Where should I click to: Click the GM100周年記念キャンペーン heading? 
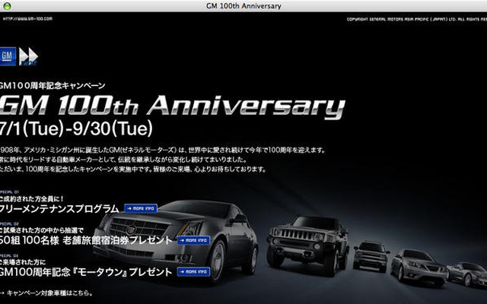[x=53, y=85]
